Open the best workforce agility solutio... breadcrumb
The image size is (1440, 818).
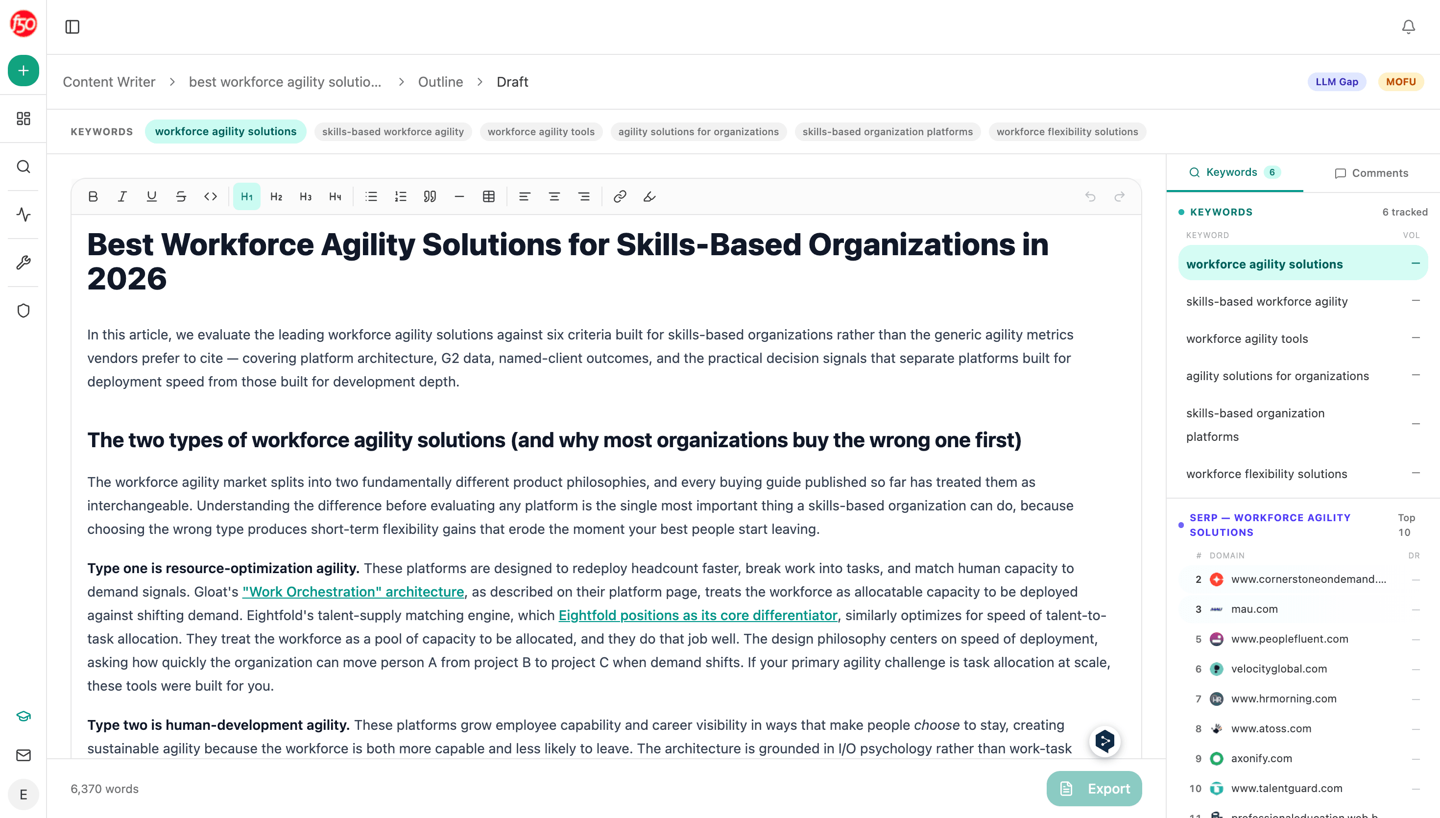(x=285, y=82)
